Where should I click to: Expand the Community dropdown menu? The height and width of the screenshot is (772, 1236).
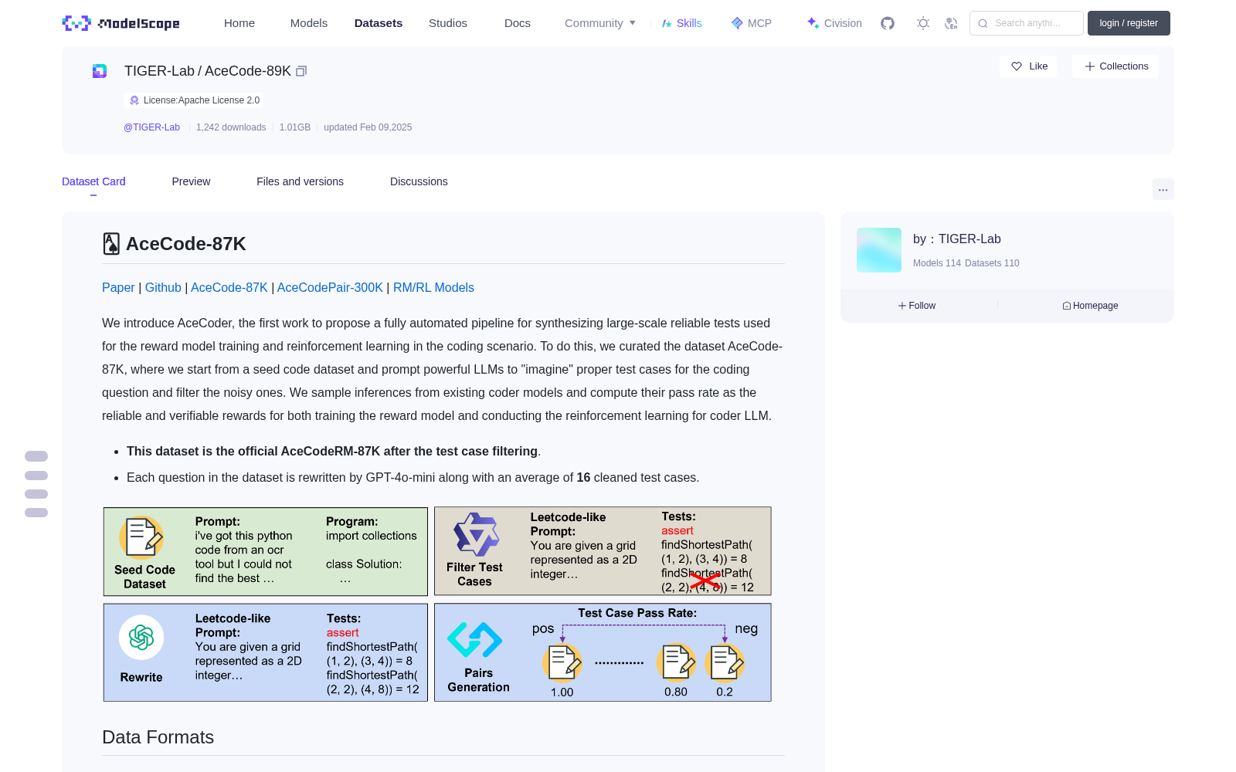pyautogui.click(x=600, y=23)
